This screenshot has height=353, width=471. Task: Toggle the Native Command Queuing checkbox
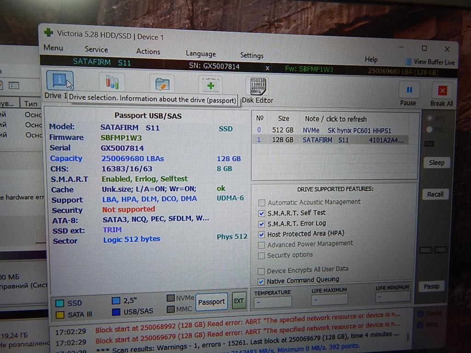pos(261,281)
